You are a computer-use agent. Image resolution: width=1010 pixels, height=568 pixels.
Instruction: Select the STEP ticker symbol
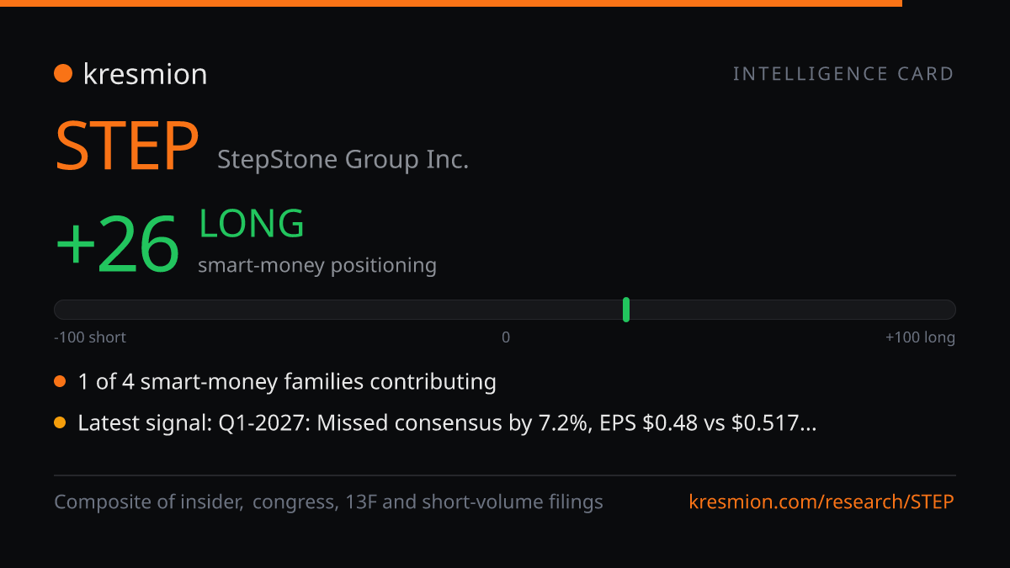point(127,146)
